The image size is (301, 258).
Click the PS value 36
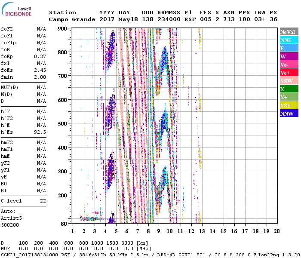coord(273,19)
